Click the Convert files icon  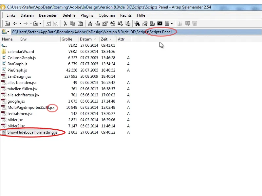tap(113, 24)
